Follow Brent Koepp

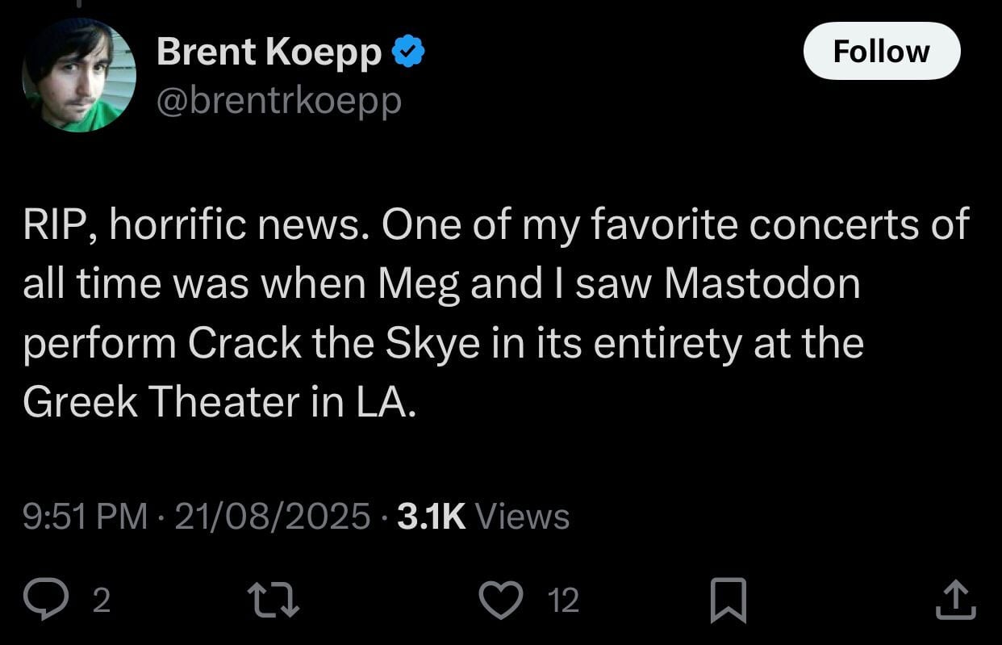pyautogui.click(x=881, y=52)
